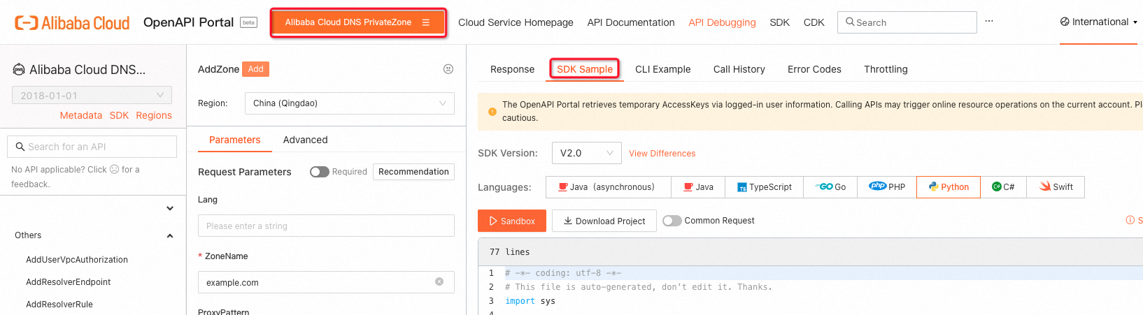Collapse the Others API group
This screenshot has width=1143, height=315.
coord(170,236)
